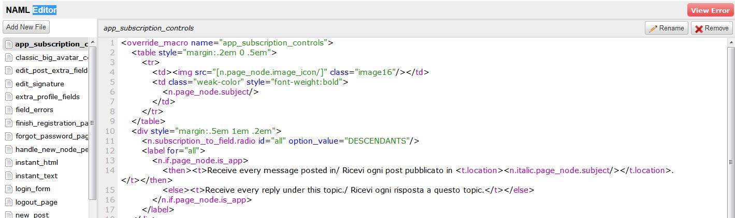735x218 pixels.
Task: Select the handle_new_node file entry
Action: 51,149
